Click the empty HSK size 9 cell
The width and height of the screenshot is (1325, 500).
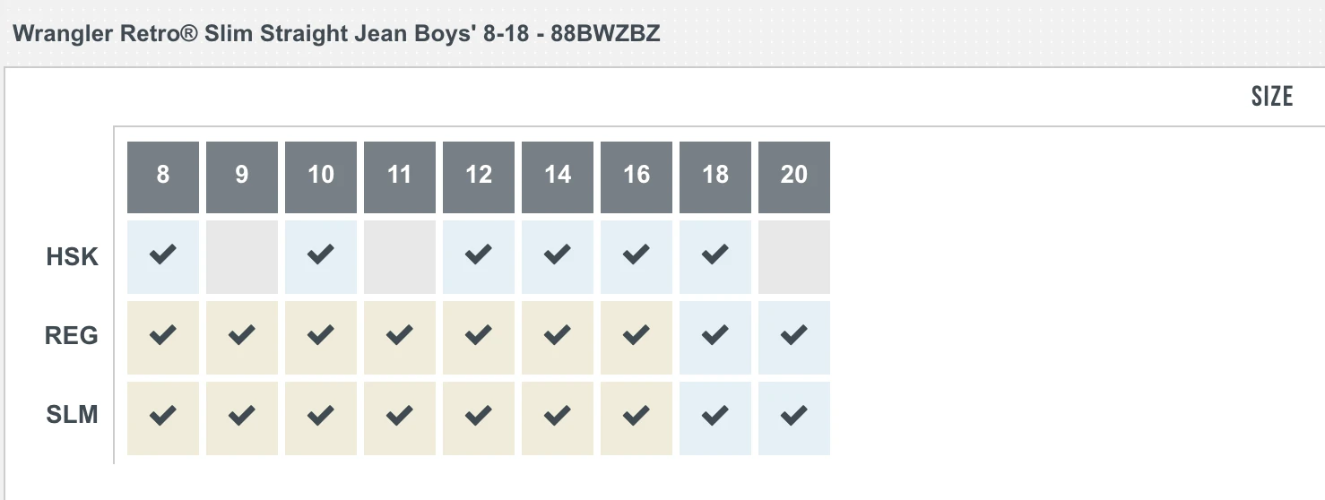coord(242,256)
